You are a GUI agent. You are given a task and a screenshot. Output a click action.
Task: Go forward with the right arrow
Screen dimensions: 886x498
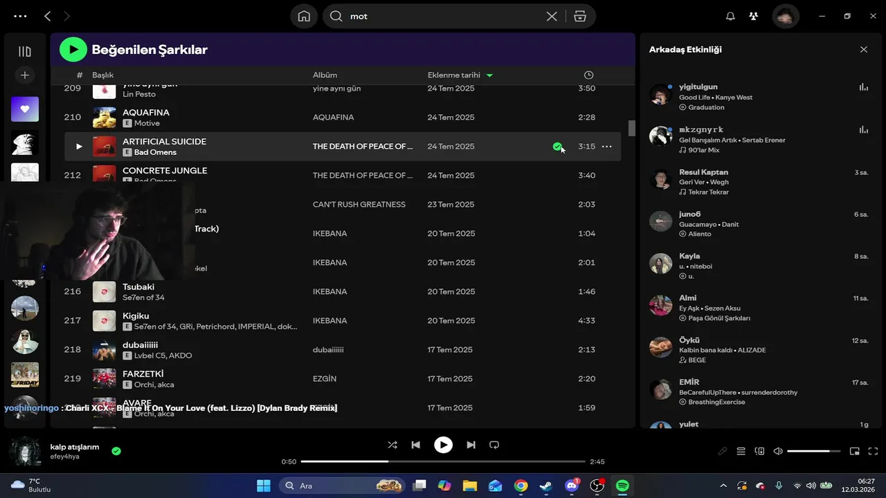(x=66, y=16)
